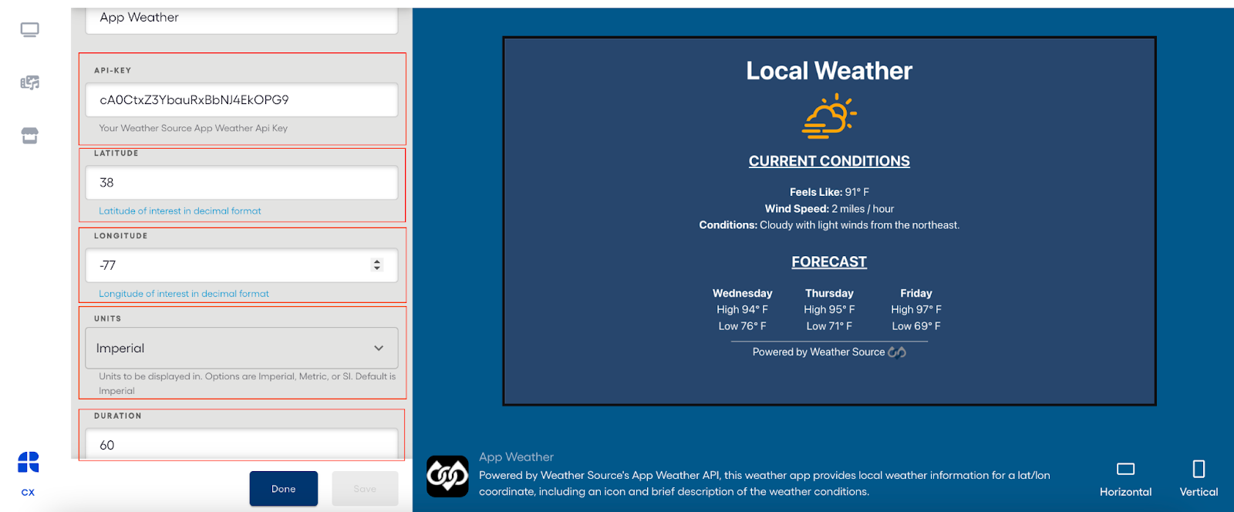Click the Wednesday forecast label
Viewport: 1234px width, 512px height.
(742, 293)
